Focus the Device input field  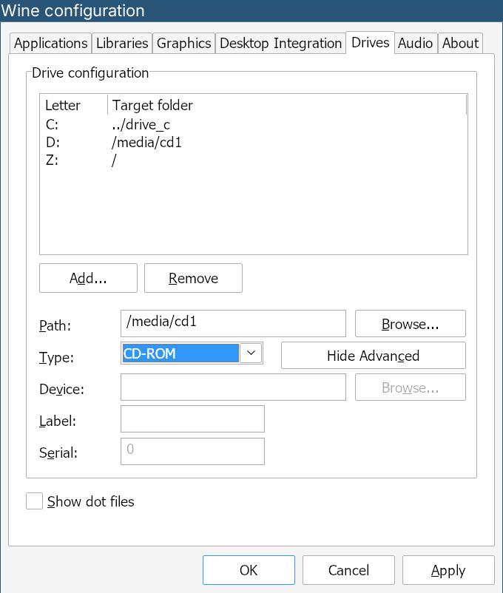(x=233, y=387)
